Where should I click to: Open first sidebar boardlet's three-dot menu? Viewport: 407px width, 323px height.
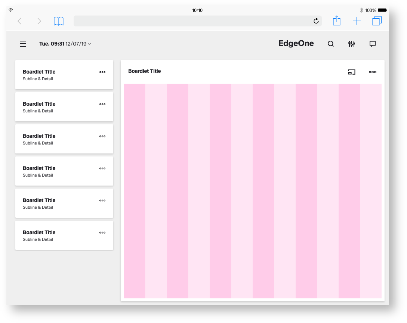[102, 72]
